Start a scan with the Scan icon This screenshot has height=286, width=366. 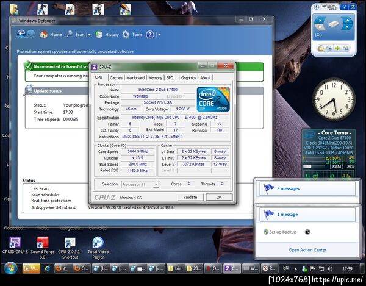[x=70, y=35]
